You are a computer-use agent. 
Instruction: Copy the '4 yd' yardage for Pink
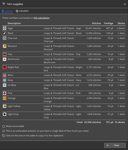tap(111, 93)
